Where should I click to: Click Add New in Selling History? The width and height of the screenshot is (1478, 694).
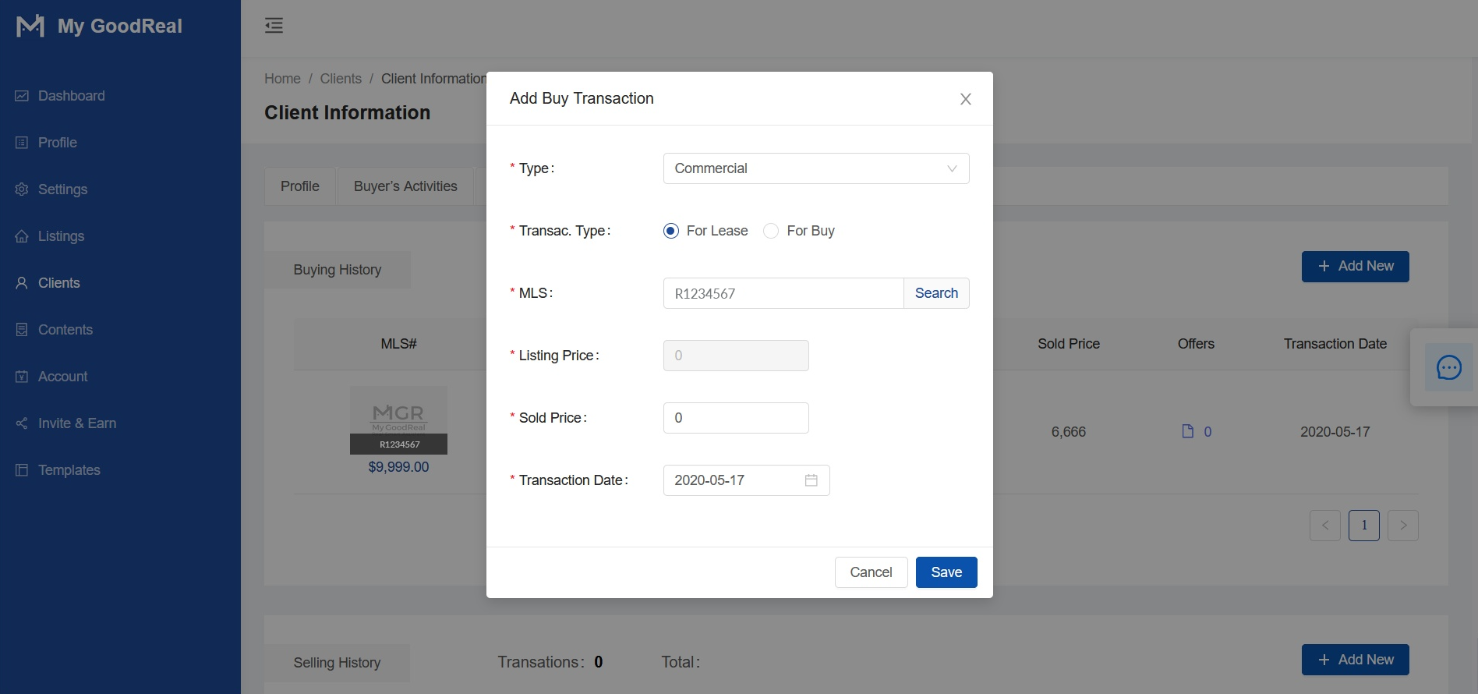pos(1355,660)
